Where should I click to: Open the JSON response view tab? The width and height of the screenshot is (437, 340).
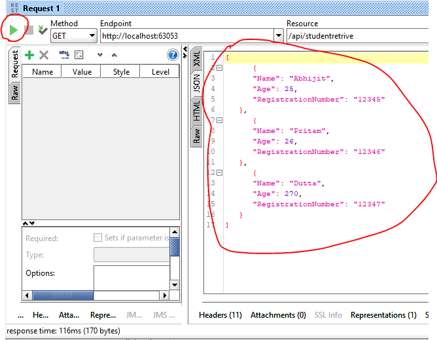tap(197, 84)
